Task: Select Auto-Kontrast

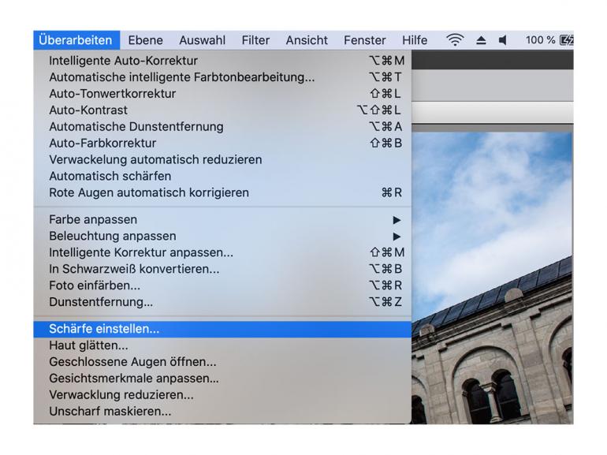Action: tap(222, 110)
